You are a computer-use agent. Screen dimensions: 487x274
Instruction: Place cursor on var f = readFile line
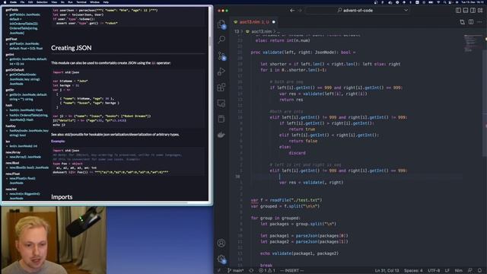(286, 200)
